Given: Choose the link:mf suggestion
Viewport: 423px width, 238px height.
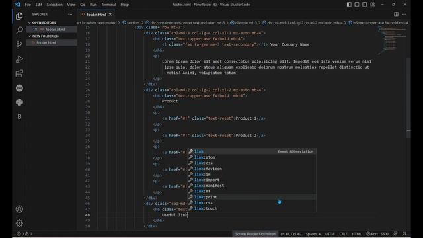Looking at the screenshot, I should 252,191.
